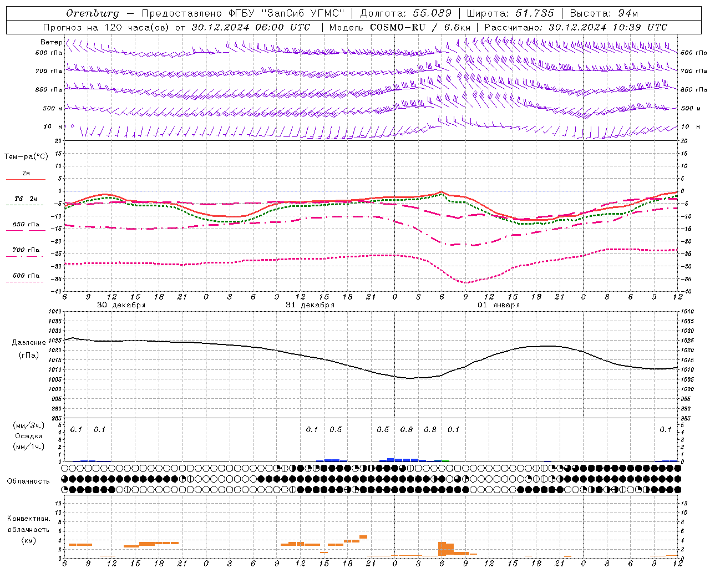This screenshot has height=568, width=710.
Task: Select the Давление pressure panel label
Action: [x=28, y=343]
